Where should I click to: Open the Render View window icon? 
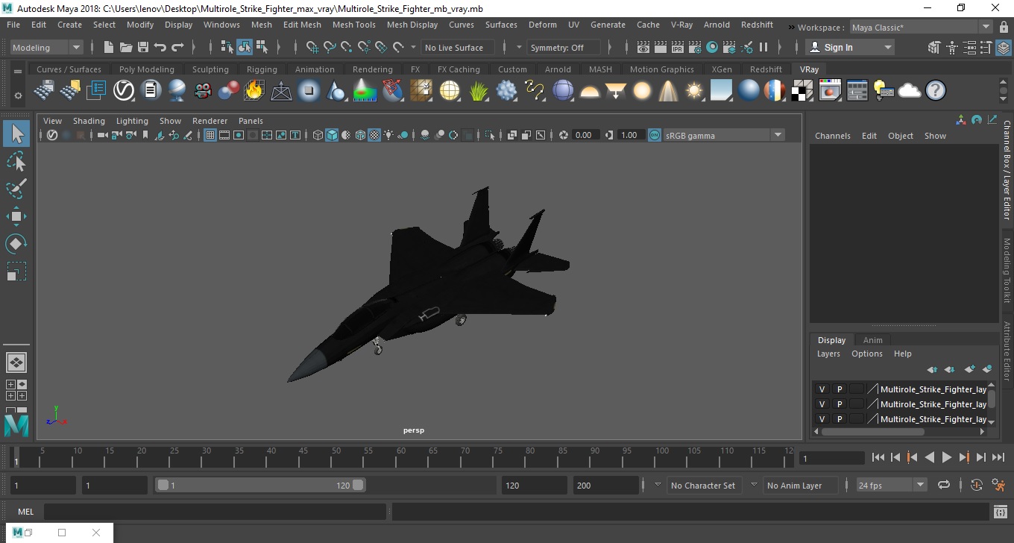click(643, 47)
